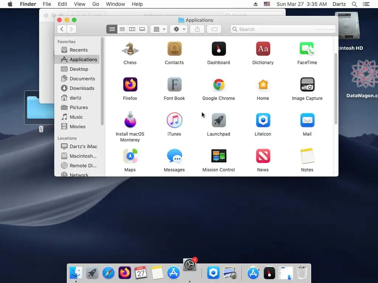
Task: Open the Mission Control icon
Action: click(x=219, y=156)
